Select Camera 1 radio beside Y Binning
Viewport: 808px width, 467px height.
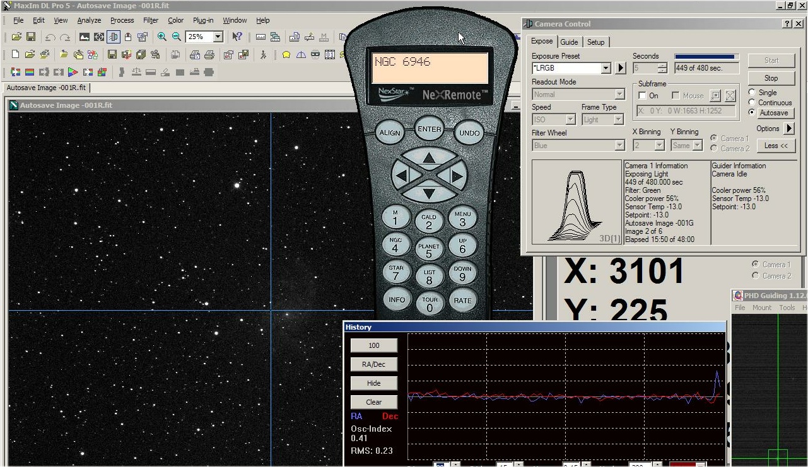pos(714,138)
